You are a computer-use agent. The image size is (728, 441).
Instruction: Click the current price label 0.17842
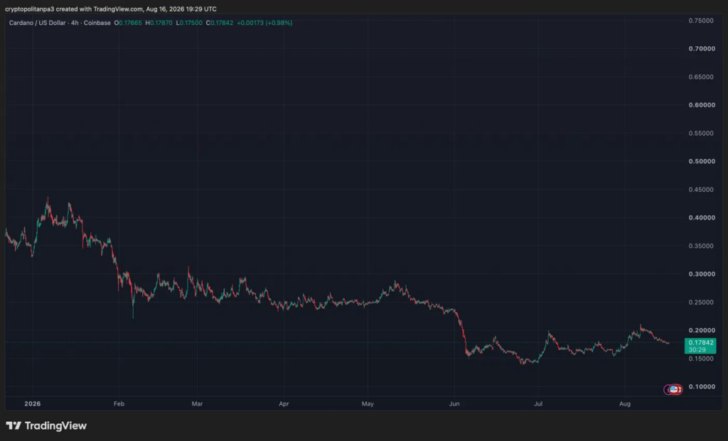click(700, 346)
